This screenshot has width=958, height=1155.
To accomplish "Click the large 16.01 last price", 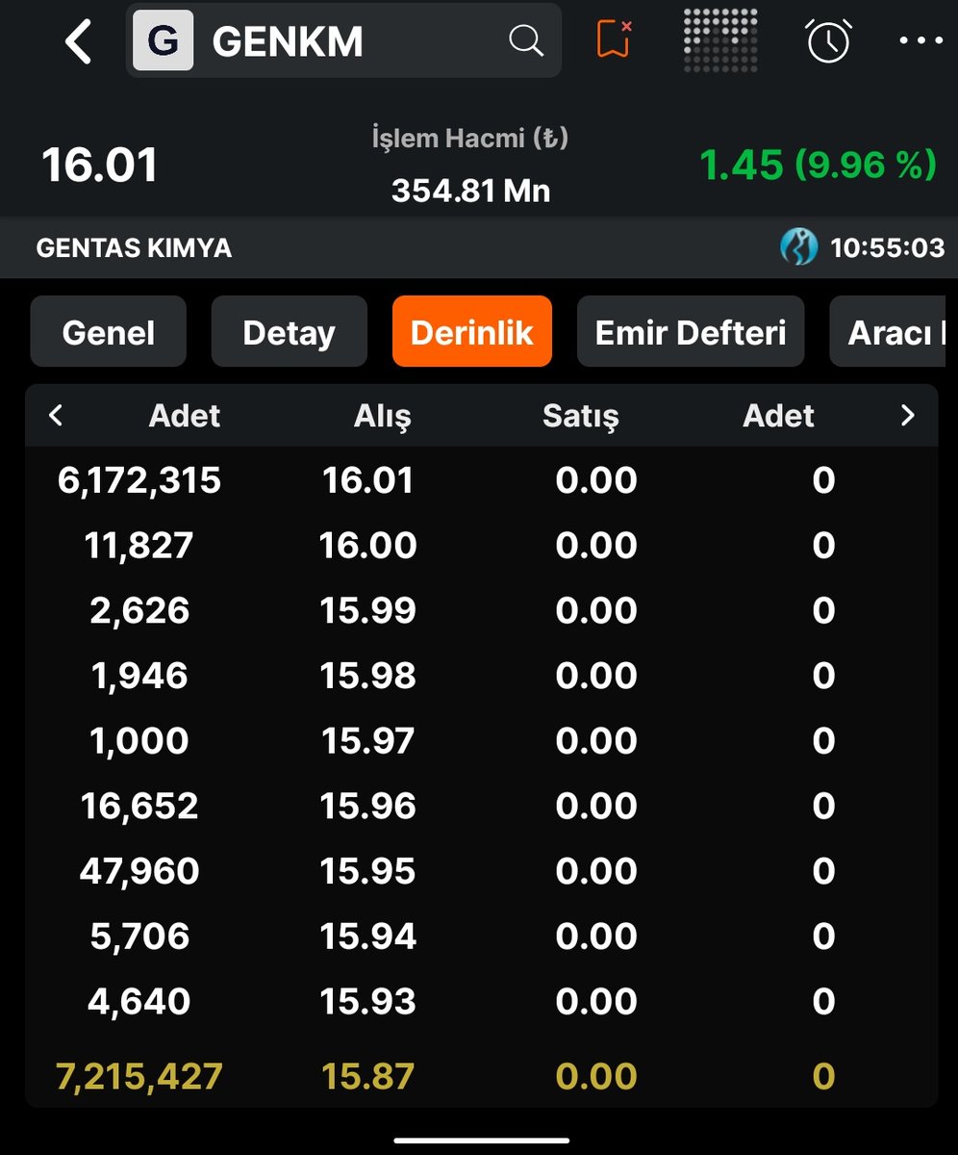I will coord(99,165).
